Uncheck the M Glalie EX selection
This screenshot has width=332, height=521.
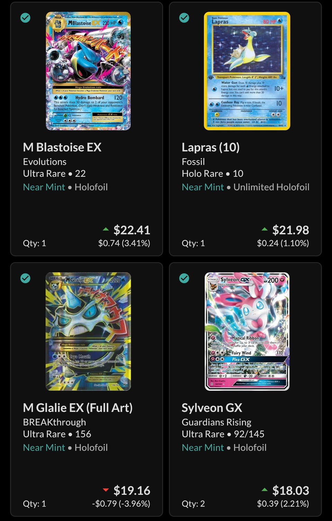25,278
